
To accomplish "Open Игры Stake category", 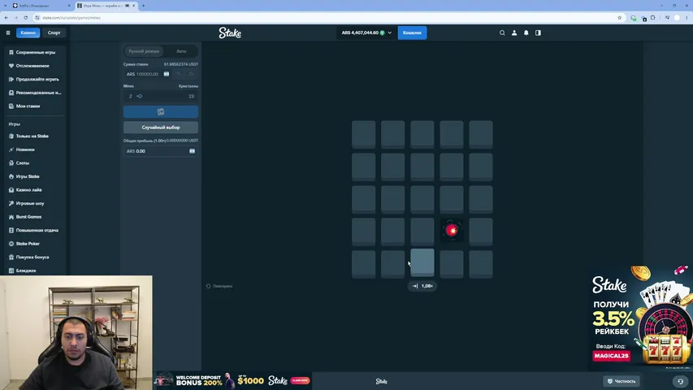I will pyautogui.click(x=28, y=176).
